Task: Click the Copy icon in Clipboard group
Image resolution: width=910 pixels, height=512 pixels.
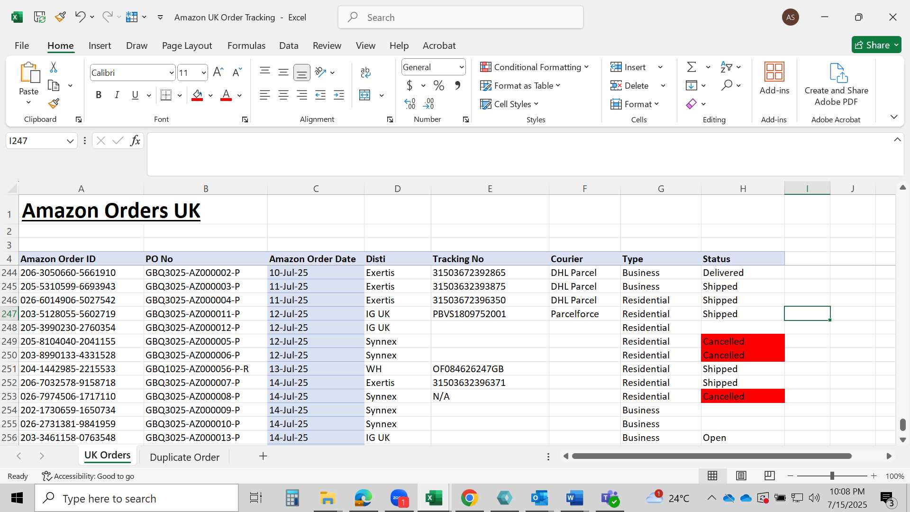Action: (x=54, y=86)
